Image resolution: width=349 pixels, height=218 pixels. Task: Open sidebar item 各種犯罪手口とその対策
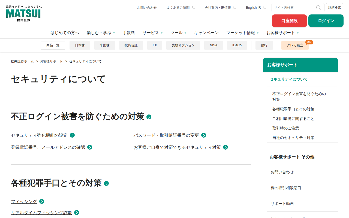(293, 109)
